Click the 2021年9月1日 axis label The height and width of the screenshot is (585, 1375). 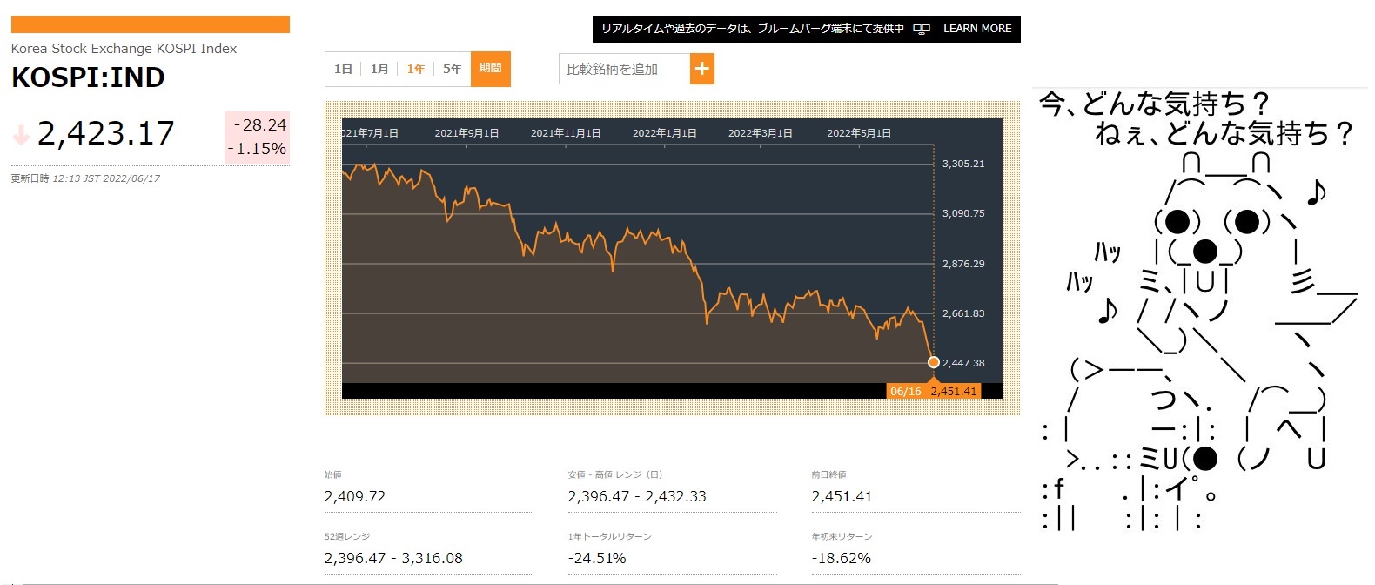466,133
